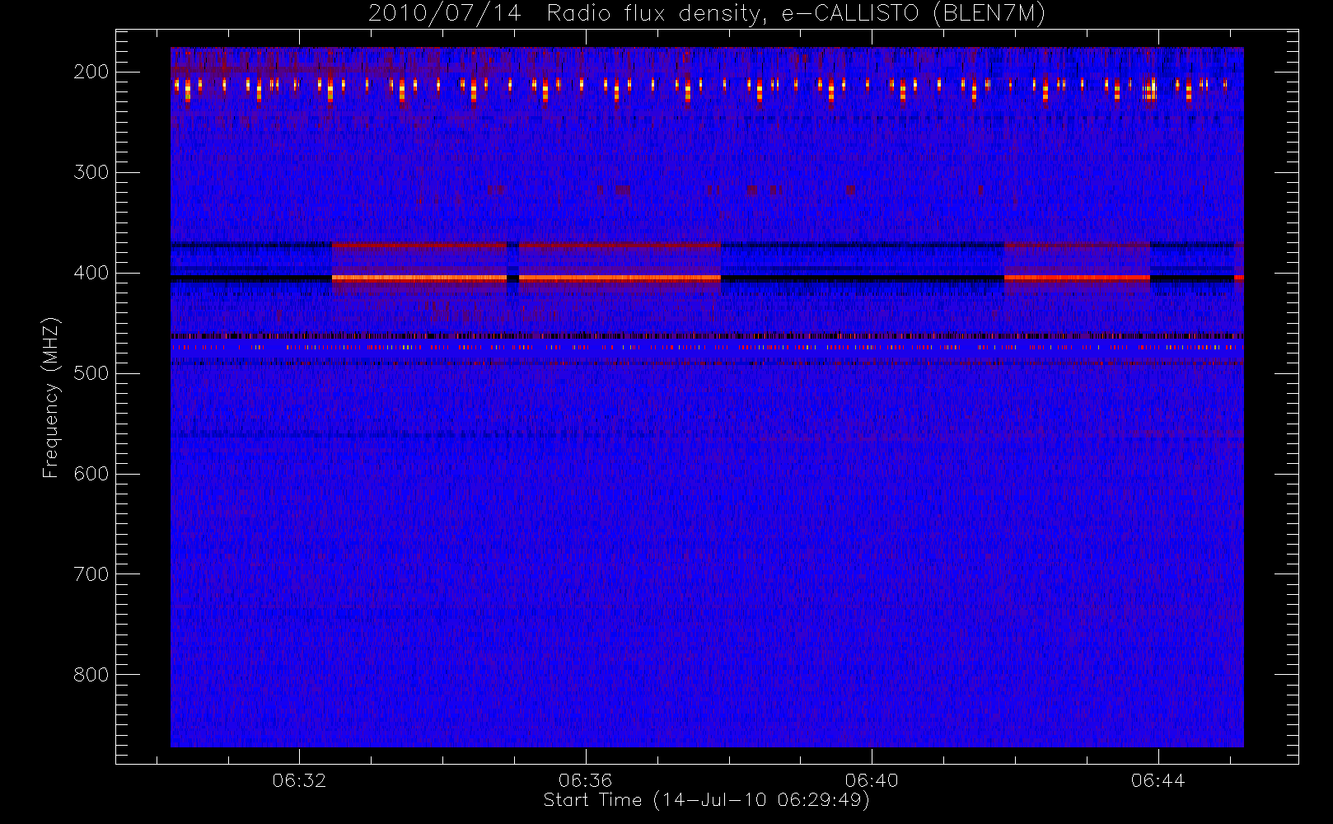Click the 800 frequency tick label

[x=91, y=675]
